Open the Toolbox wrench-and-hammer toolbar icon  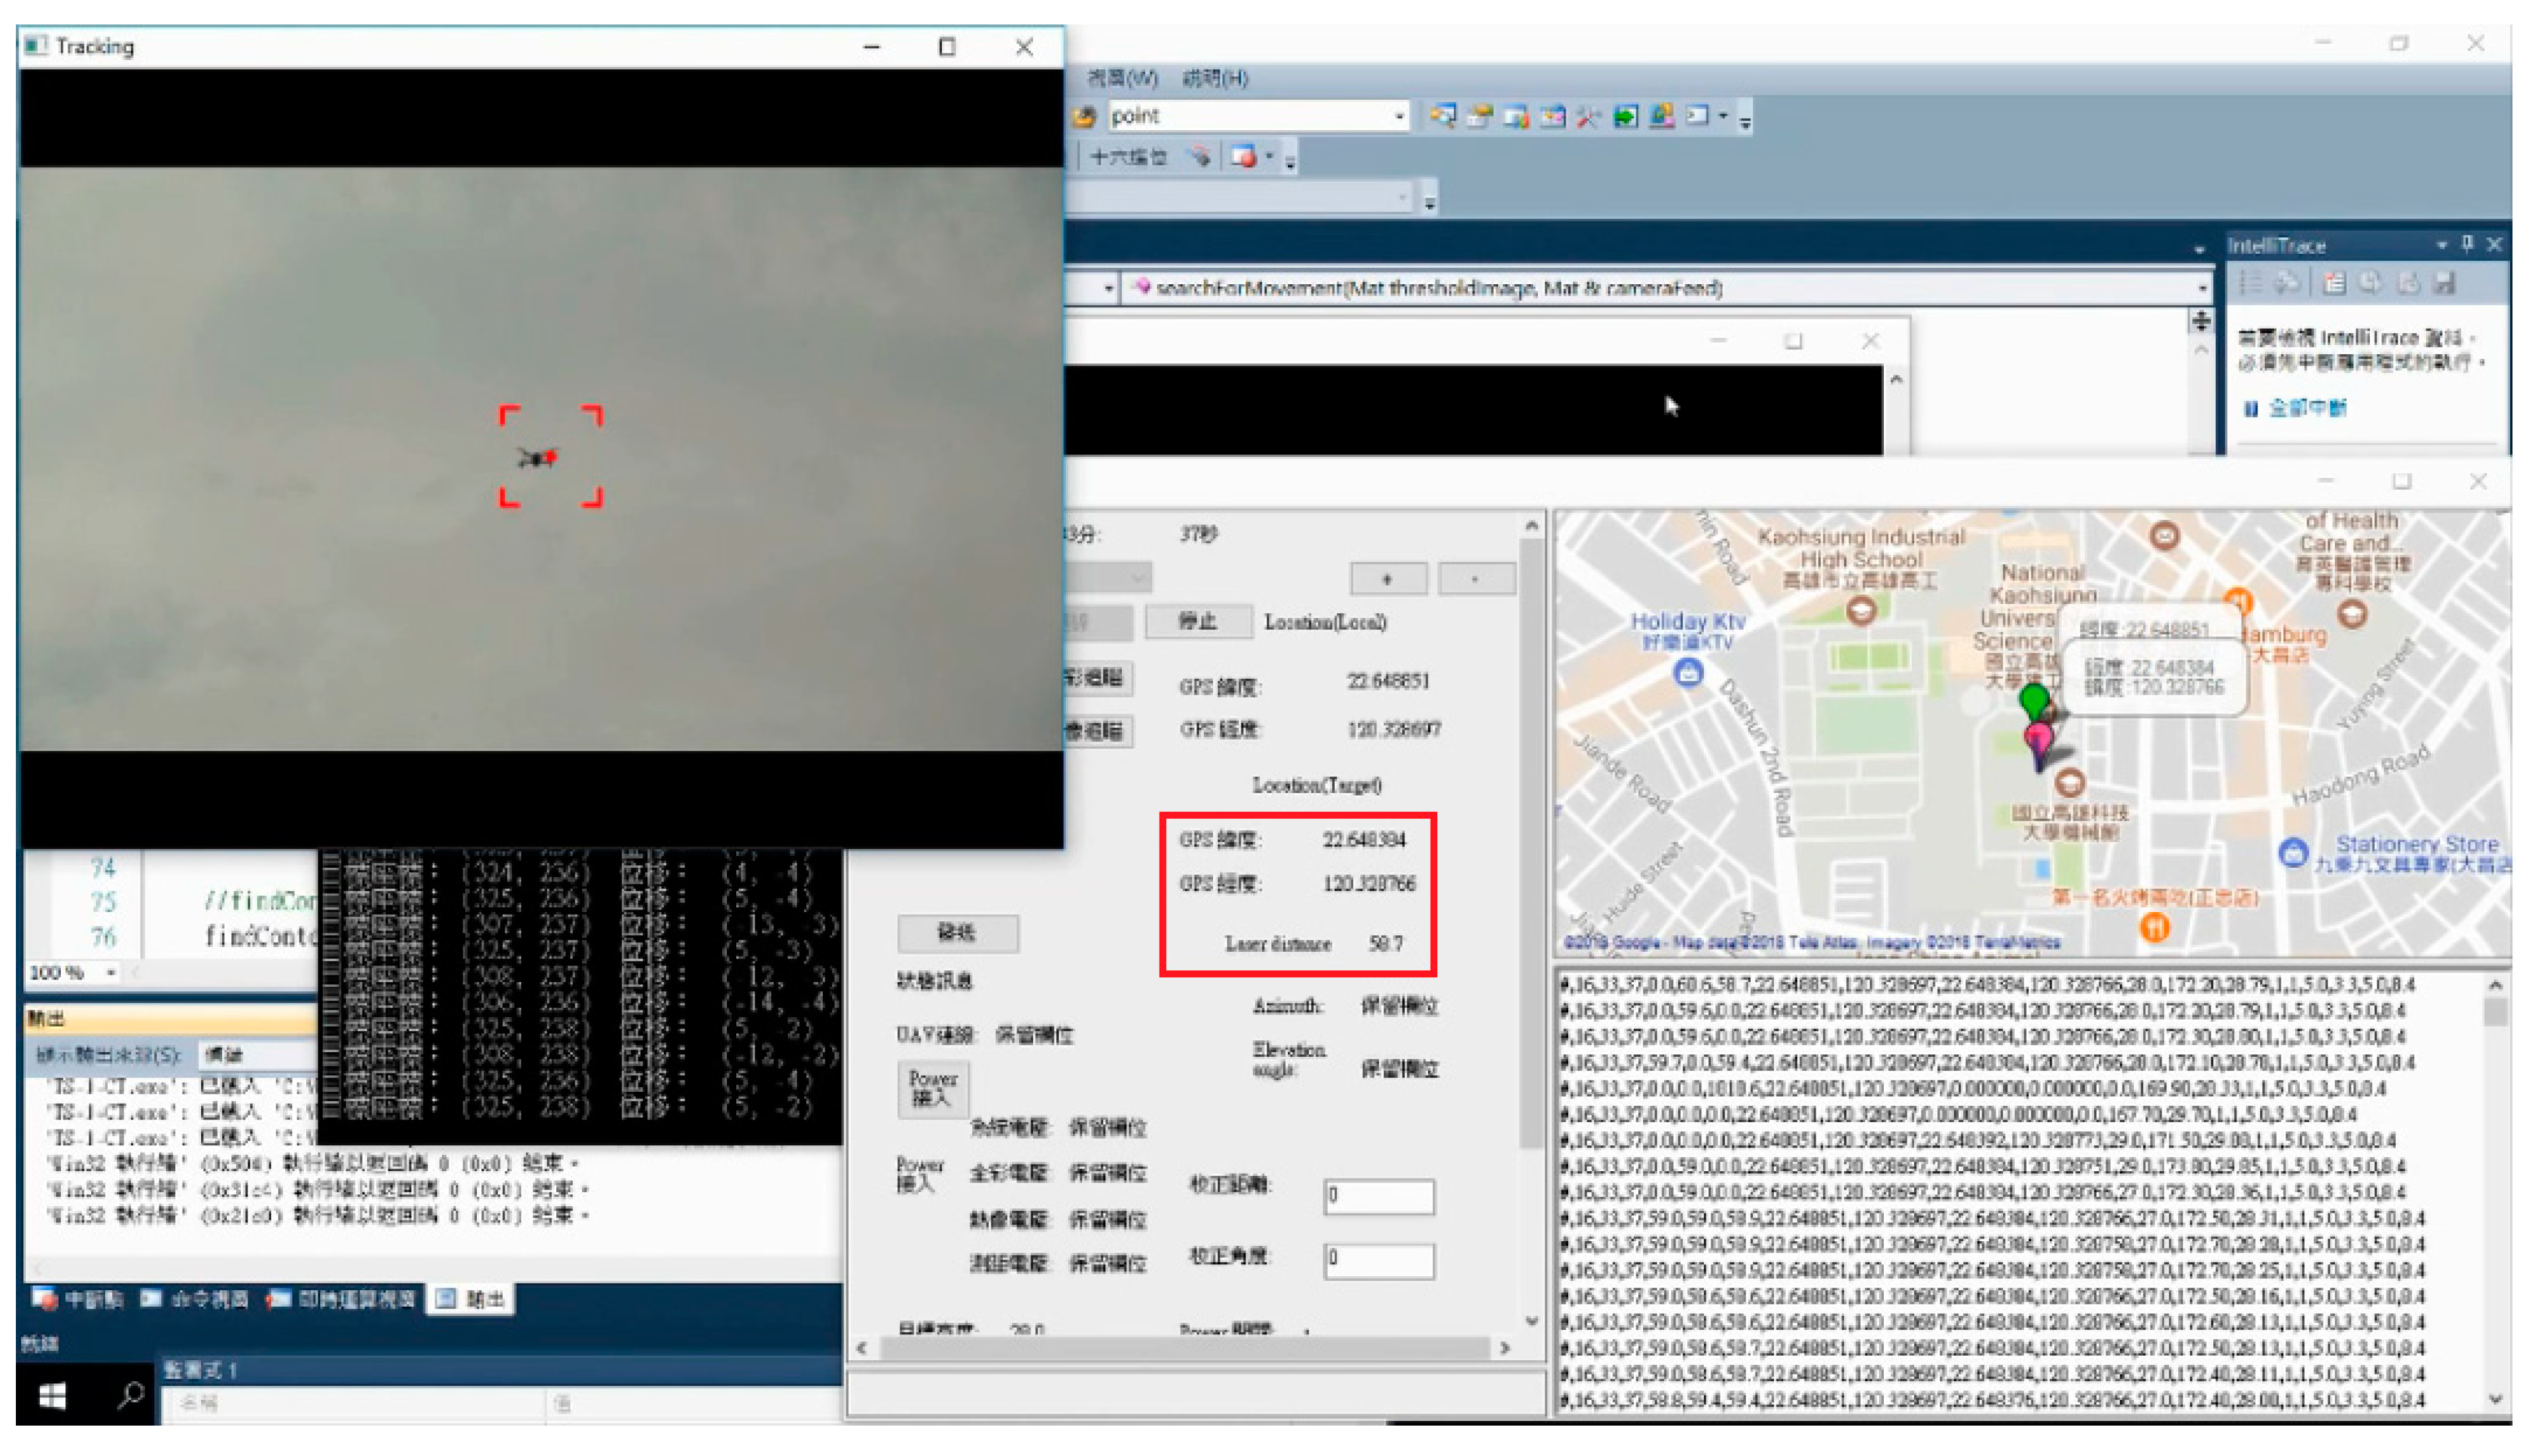[1588, 117]
